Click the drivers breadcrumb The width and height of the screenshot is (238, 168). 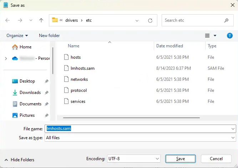71,20
